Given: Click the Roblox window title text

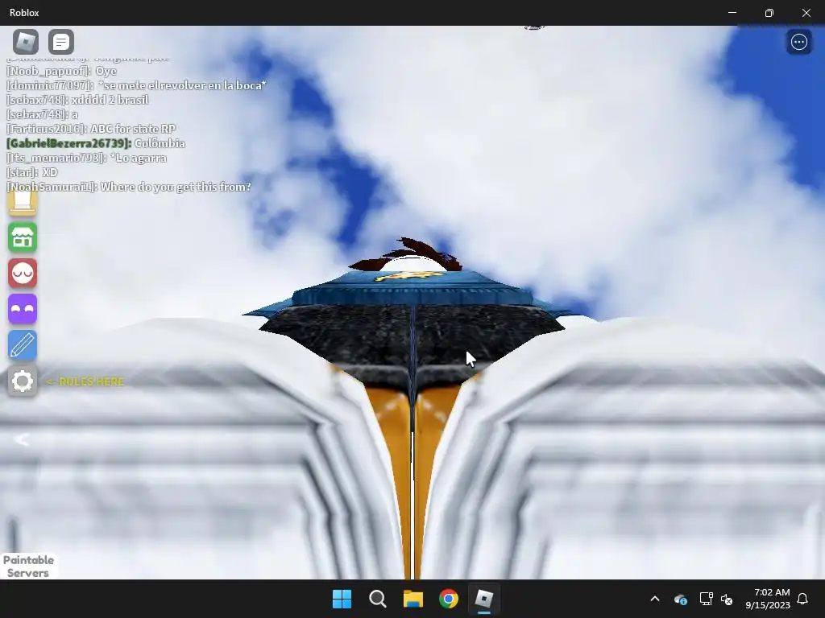Looking at the screenshot, I should click(x=24, y=13).
